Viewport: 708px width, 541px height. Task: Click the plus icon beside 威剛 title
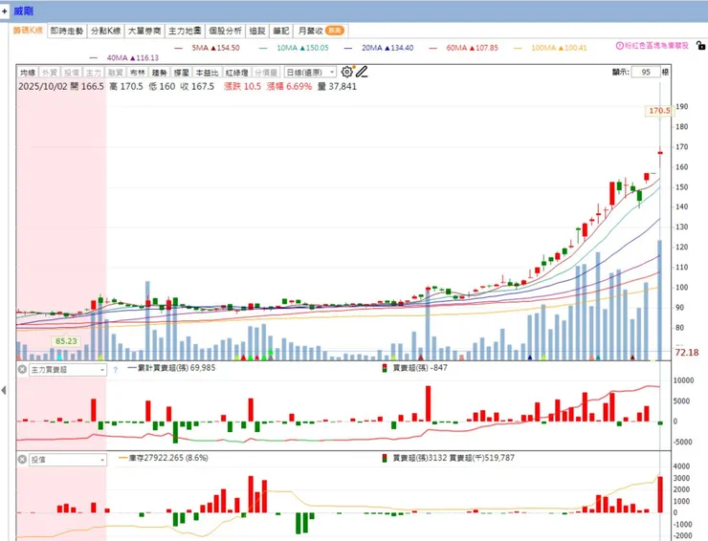[4, 11]
